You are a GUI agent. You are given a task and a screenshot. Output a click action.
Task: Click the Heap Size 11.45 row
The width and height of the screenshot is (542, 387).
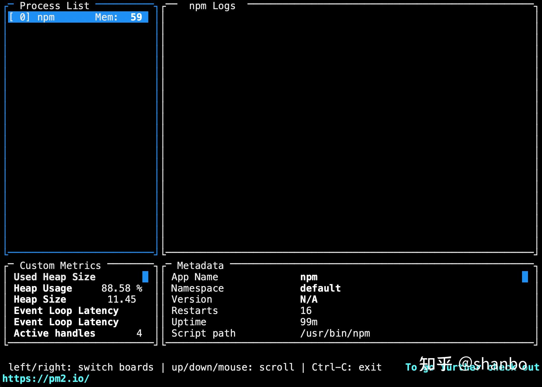(x=75, y=299)
